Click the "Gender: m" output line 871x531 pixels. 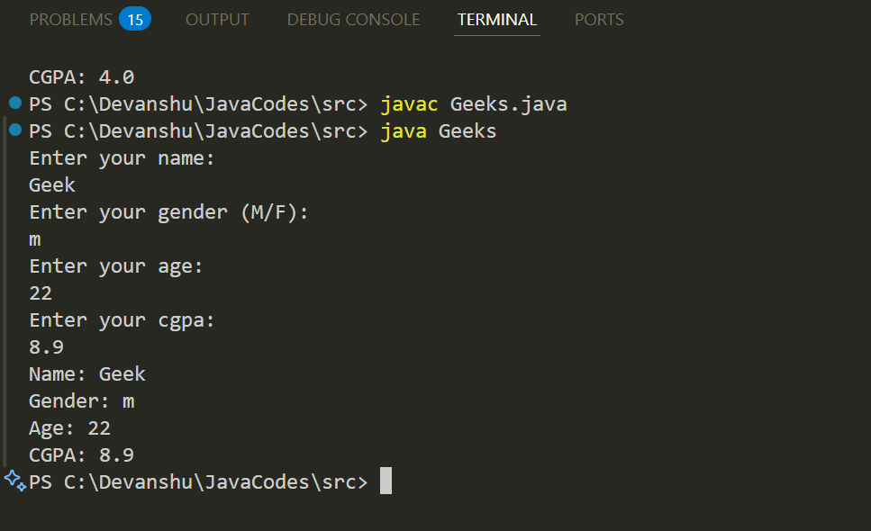[x=81, y=401]
